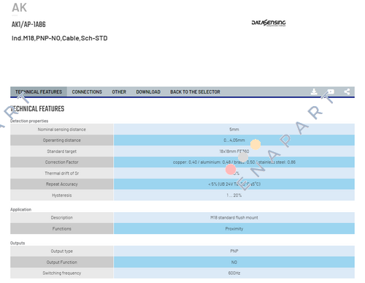Click the Operating distance 0...4,05mm value
Image resolution: width=365 pixels, height=283 pixels.
[x=234, y=140]
